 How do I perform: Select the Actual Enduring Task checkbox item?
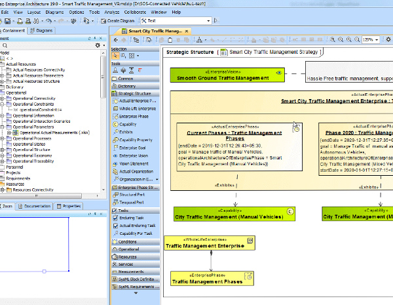(137, 226)
